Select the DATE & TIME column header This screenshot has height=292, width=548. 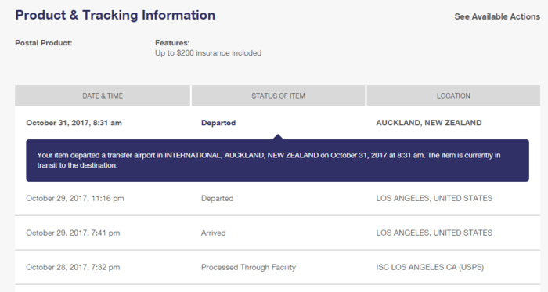click(x=103, y=96)
